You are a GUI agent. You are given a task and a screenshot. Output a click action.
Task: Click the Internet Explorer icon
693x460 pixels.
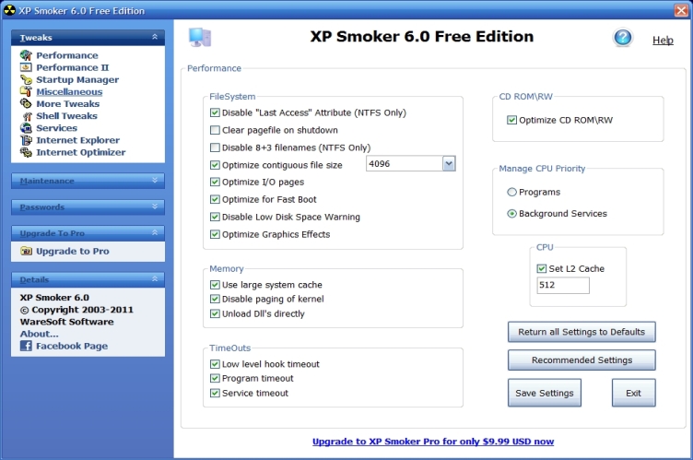(26, 140)
